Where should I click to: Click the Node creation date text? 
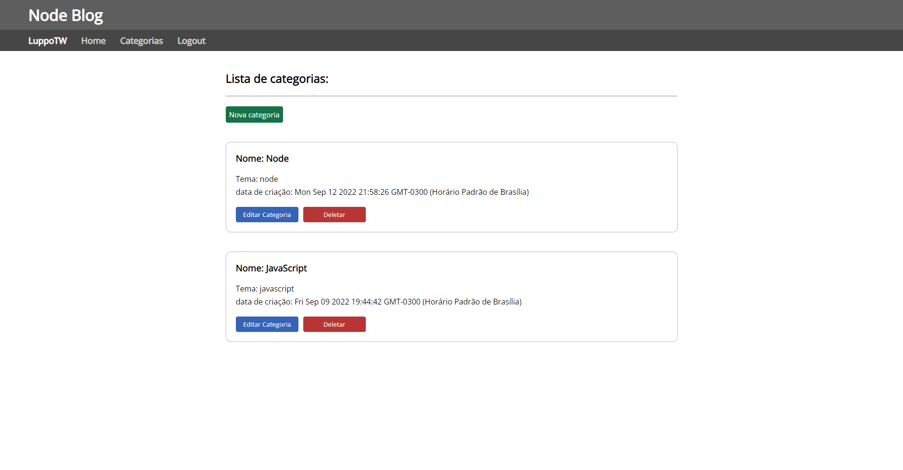coord(382,191)
